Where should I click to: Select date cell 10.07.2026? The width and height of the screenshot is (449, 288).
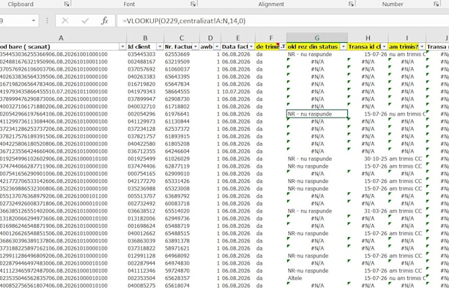click(x=238, y=91)
